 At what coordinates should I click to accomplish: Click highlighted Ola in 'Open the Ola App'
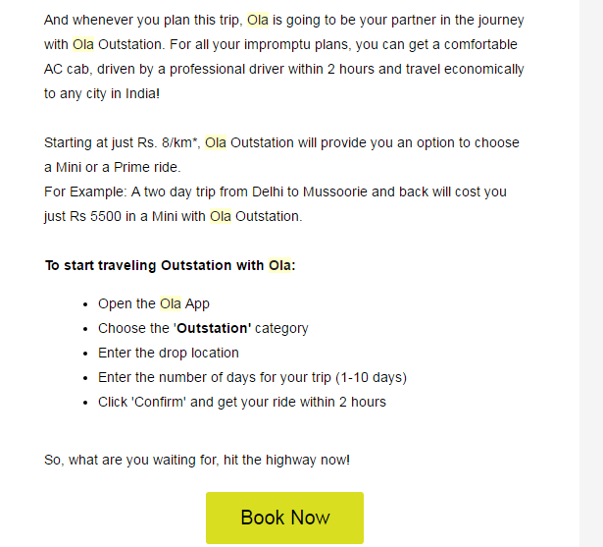(x=171, y=304)
